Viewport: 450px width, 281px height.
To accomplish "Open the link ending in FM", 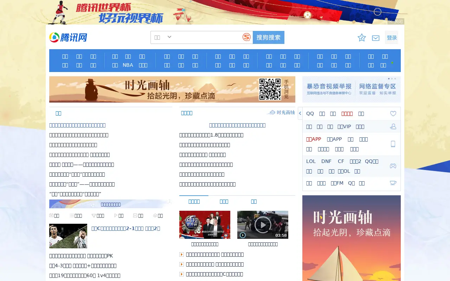I will pos(337,183).
